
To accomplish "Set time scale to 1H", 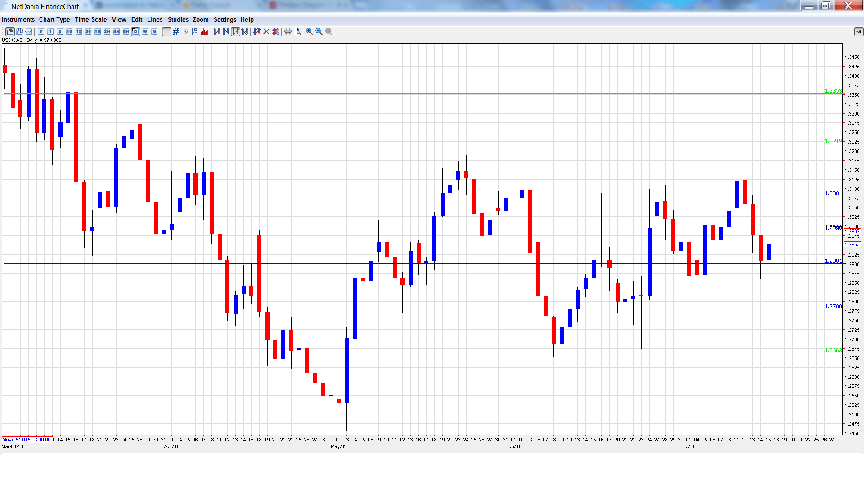I will pos(98,31).
